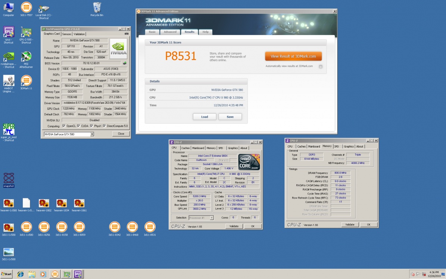Open the 3d11-8531 result file

pyautogui.click(x=150, y=227)
